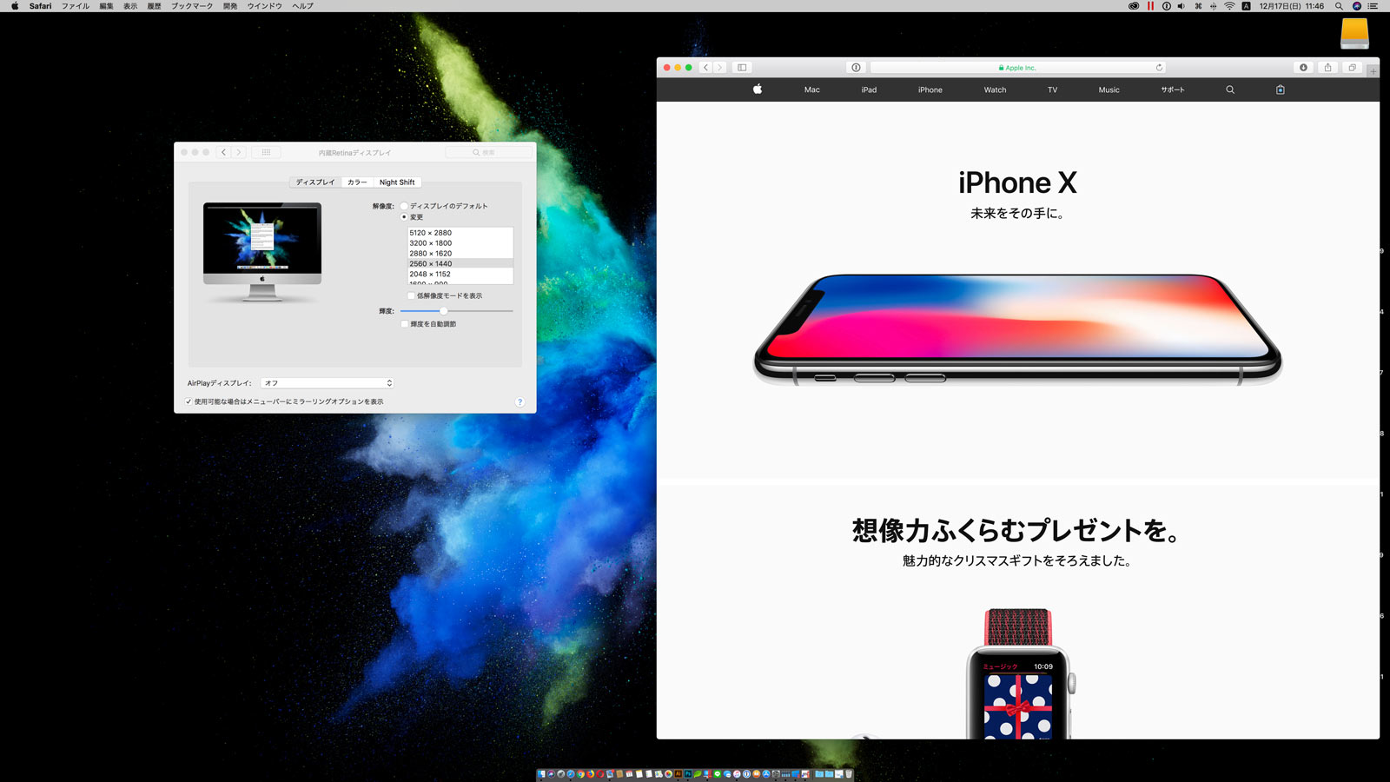Select 'ディスプレイのデフォルト' resolution radio button
The height and width of the screenshot is (782, 1390).
404,206
